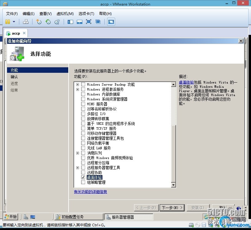Check the 简单 TCP/IP 服务 checkbox
Viewport: 251px width, 230px height.
pyautogui.click(x=83, y=128)
